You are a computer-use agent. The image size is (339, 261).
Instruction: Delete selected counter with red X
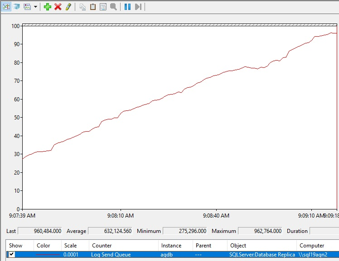click(58, 7)
